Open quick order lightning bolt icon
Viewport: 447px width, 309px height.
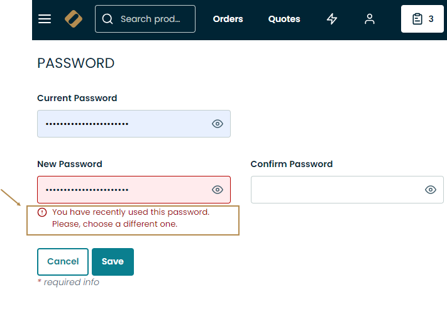332,19
